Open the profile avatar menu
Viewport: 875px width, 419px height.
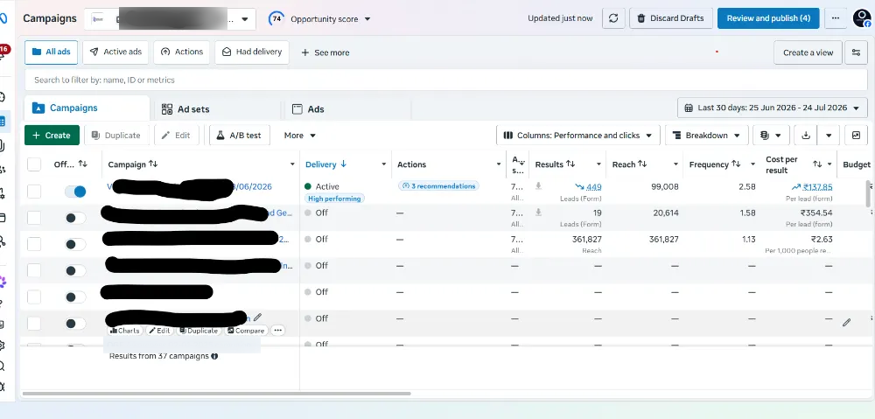(x=862, y=18)
